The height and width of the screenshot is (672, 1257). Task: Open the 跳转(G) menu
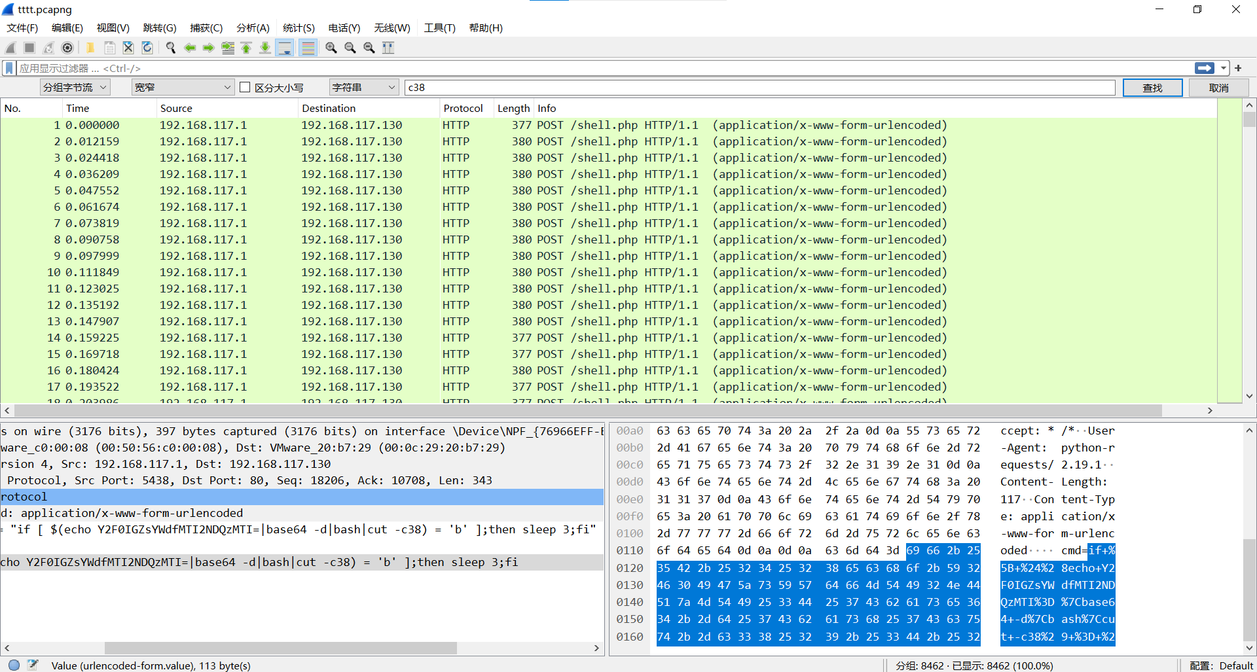[x=160, y=27]
